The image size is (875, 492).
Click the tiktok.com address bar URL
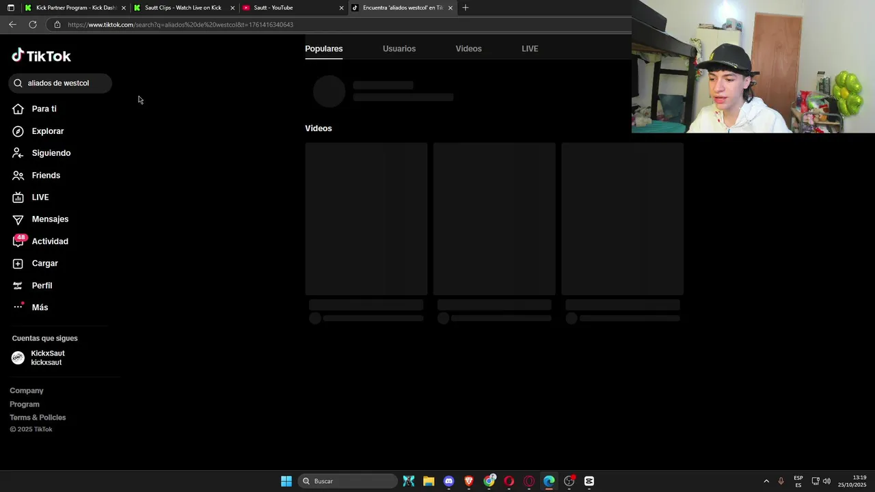(180, 25)
